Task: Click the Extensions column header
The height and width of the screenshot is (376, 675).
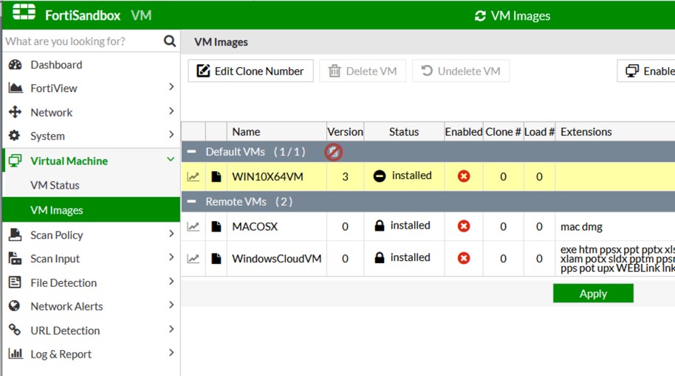Action: [615, 131]
